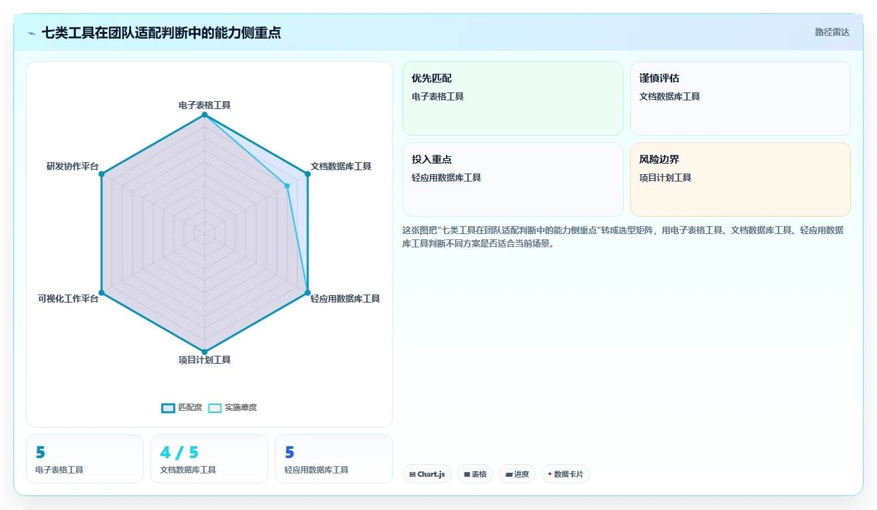The width and height of the screenshot is (877, 510).
Task: Click the Chart.js tag chip
Action: (x=427, y=474)
